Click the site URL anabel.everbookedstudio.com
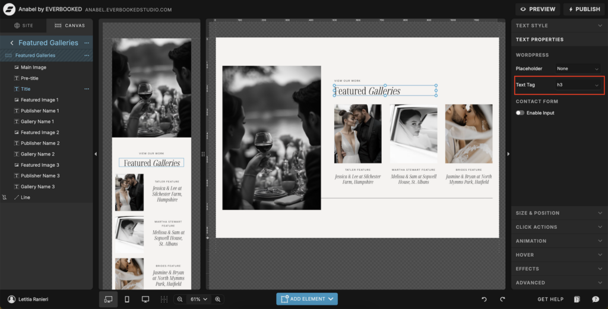608x309 pixels. click(128, 9)
